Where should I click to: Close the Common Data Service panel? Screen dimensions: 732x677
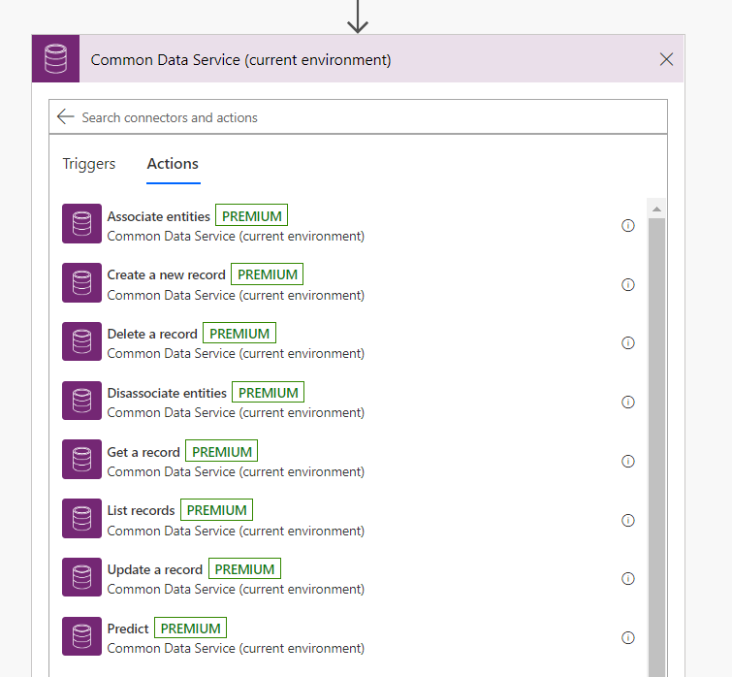tap(666, 59)
